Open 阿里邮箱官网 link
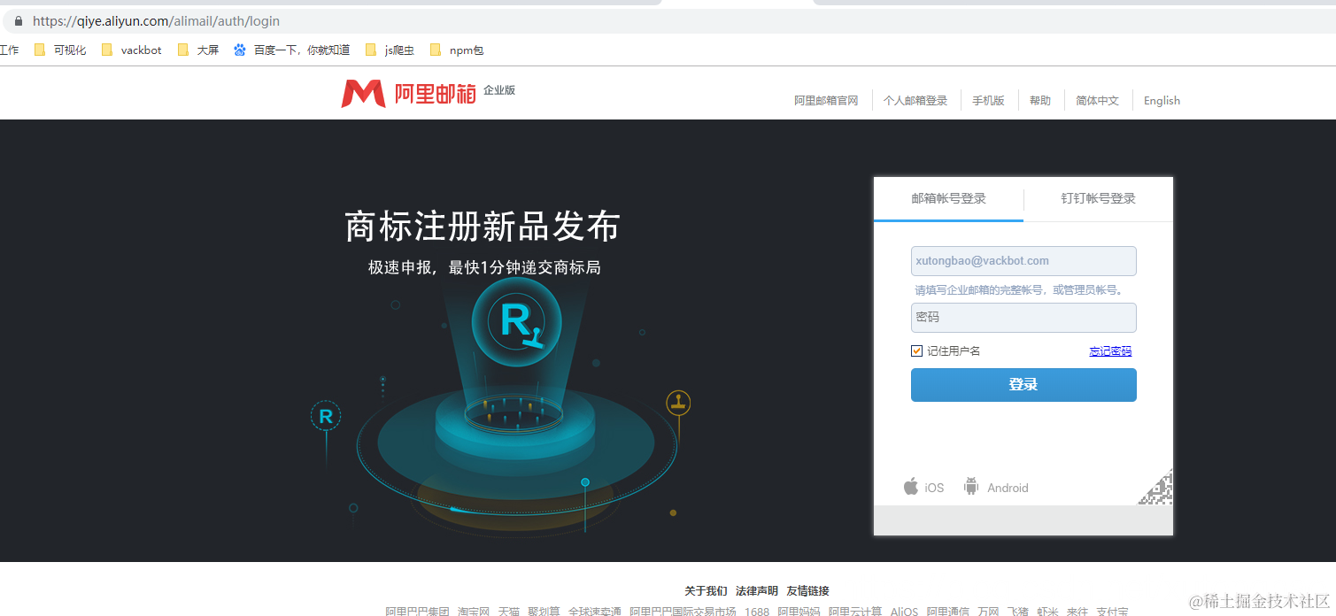This screenshot has width=1336, height=616. 826,101
